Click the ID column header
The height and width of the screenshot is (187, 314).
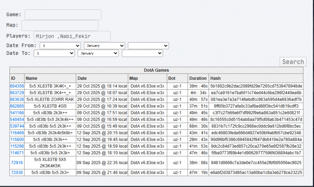pyautogui.click(x=17, y=79)
